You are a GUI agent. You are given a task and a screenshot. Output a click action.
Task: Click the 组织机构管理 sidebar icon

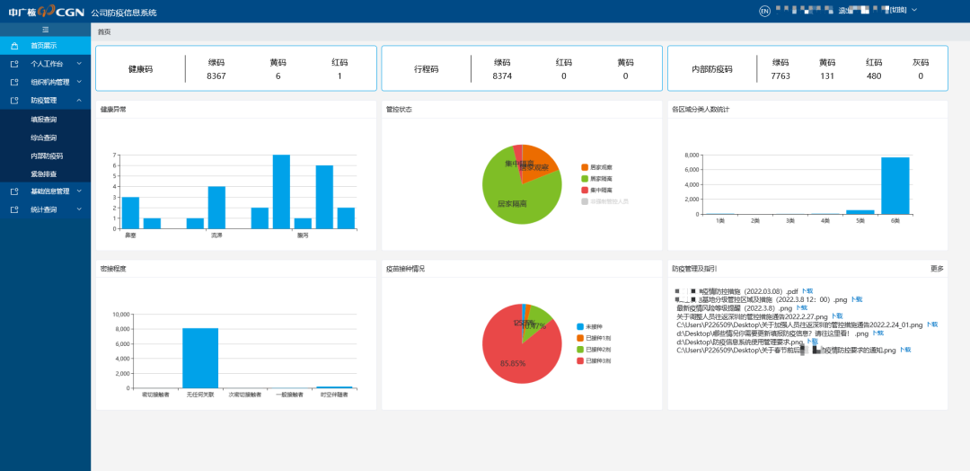click(14, 82)
